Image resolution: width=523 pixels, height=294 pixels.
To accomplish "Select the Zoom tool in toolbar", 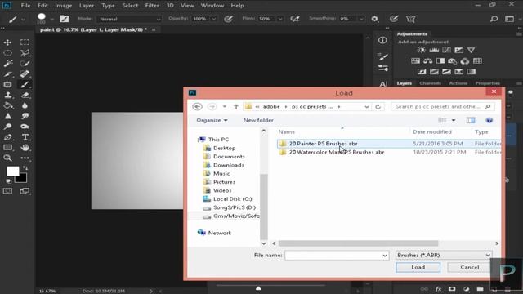I will [7, 158].
